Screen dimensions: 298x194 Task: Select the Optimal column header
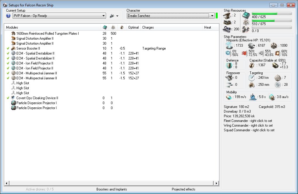(x=134, y=27)
